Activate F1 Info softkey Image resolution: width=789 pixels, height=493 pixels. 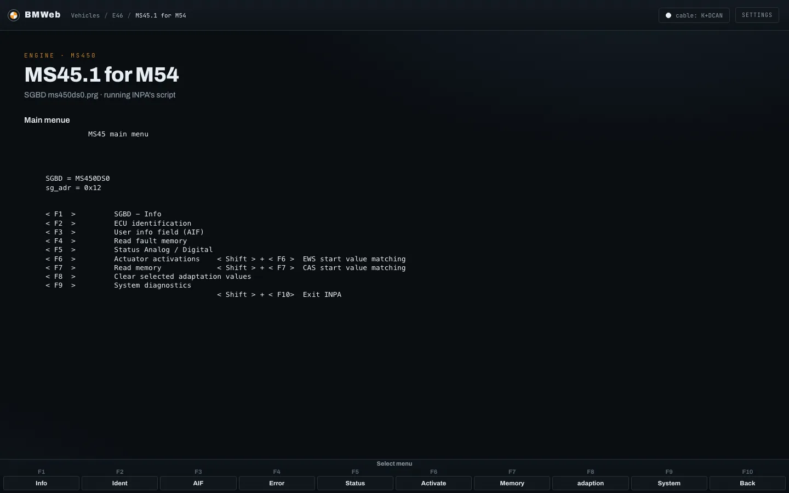(41, 483)
